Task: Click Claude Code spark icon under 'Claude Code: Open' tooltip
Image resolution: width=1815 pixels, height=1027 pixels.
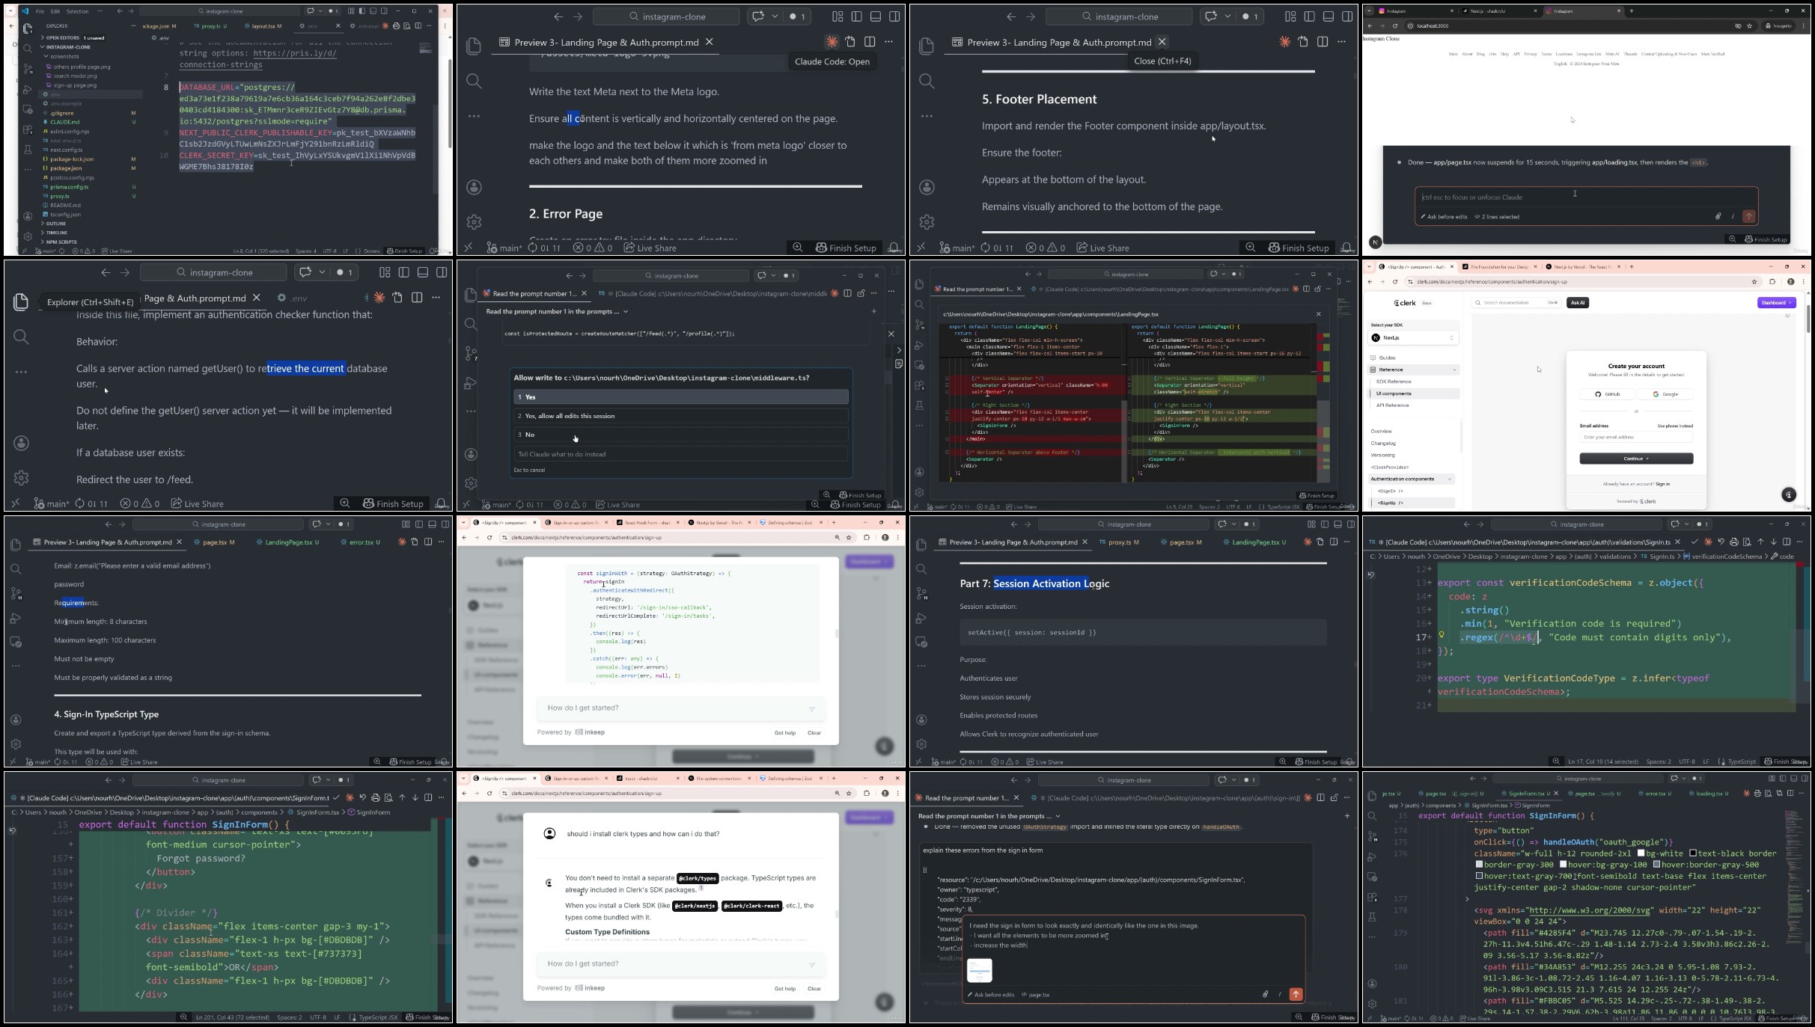Action: coord(832,42)
